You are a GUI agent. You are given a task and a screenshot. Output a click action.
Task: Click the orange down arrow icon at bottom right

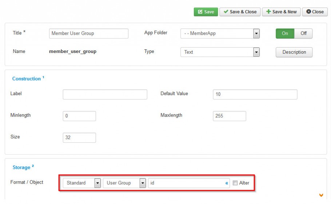(321, 195)
